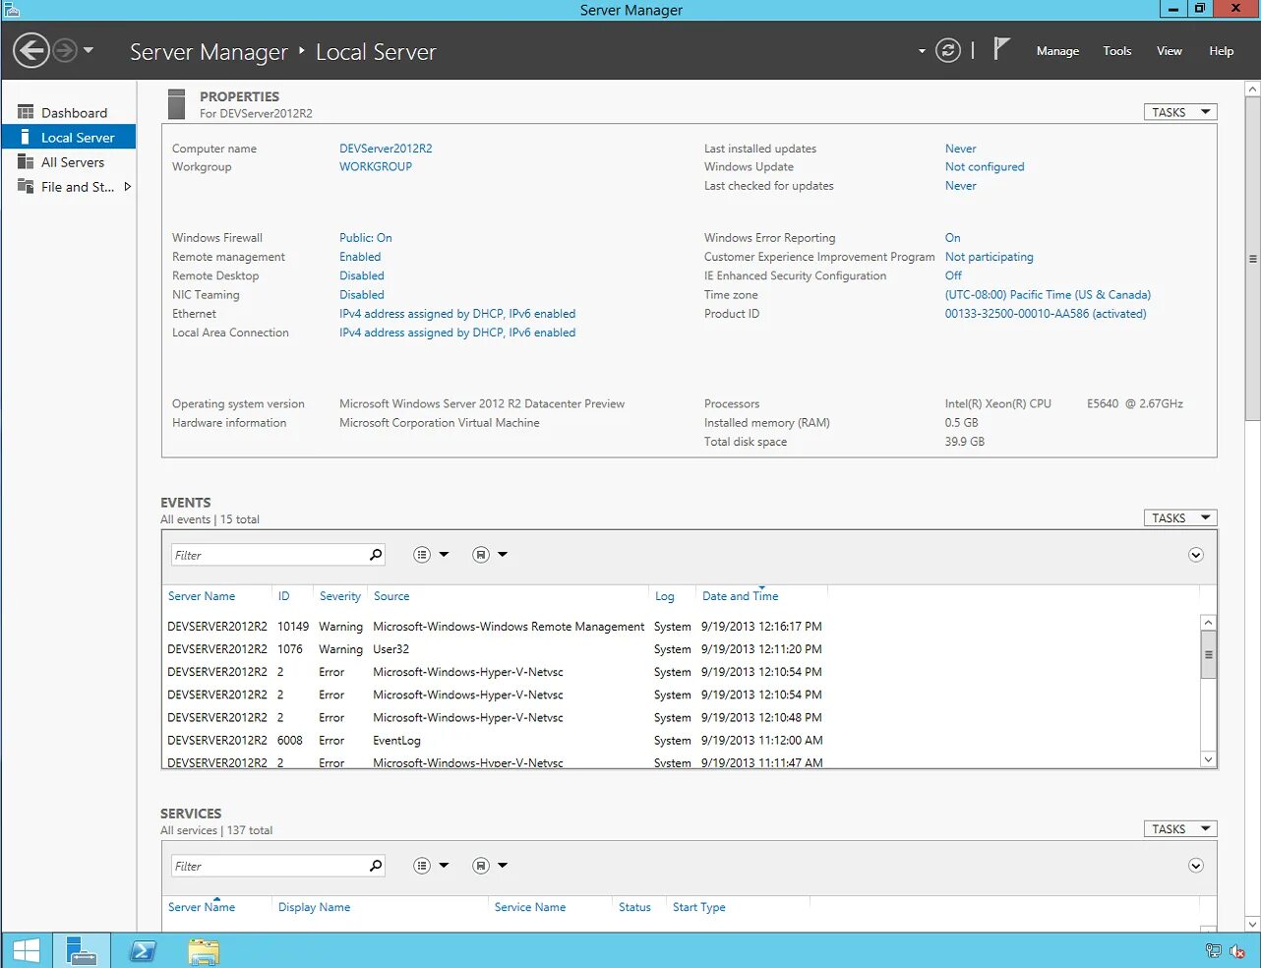Click Last installed updates Never link
Viewport: 1261px width, 968px height.
(x=961, y=149)
